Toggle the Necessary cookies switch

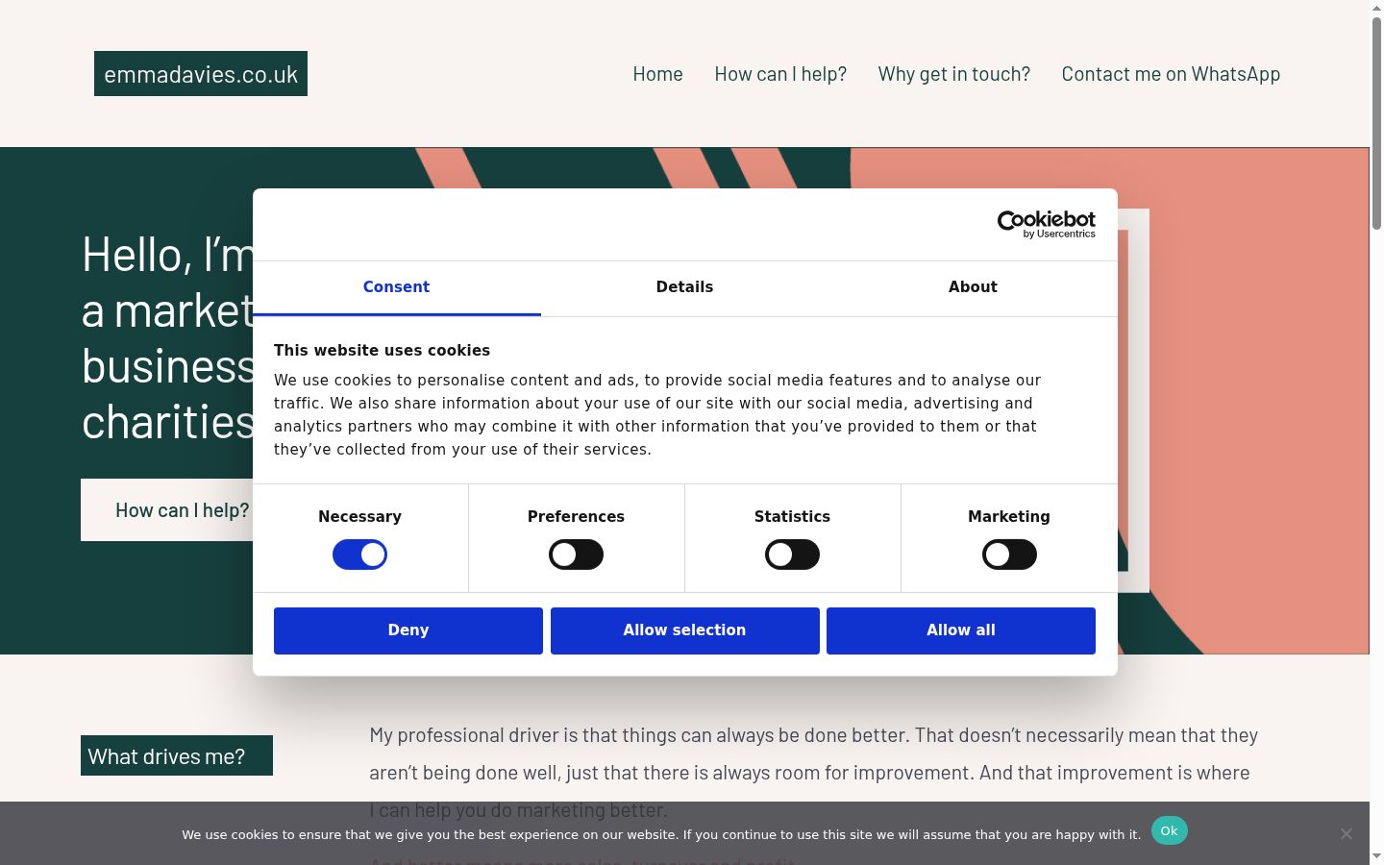[359, 555]
